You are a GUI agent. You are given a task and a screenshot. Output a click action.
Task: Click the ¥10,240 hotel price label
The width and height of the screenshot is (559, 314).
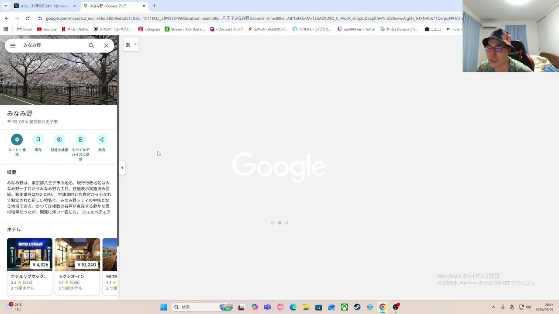86,265
